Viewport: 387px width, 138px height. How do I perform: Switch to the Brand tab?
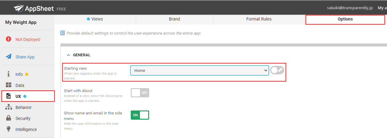pos(175,19)
